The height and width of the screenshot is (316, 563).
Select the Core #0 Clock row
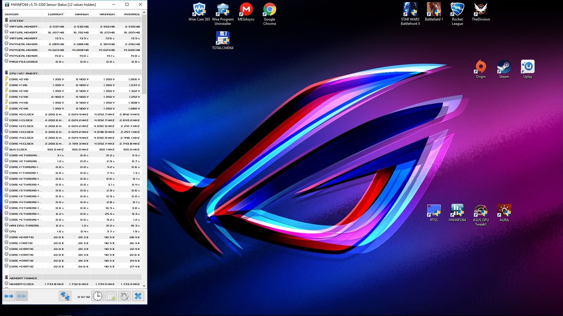(x=73, y=114)
